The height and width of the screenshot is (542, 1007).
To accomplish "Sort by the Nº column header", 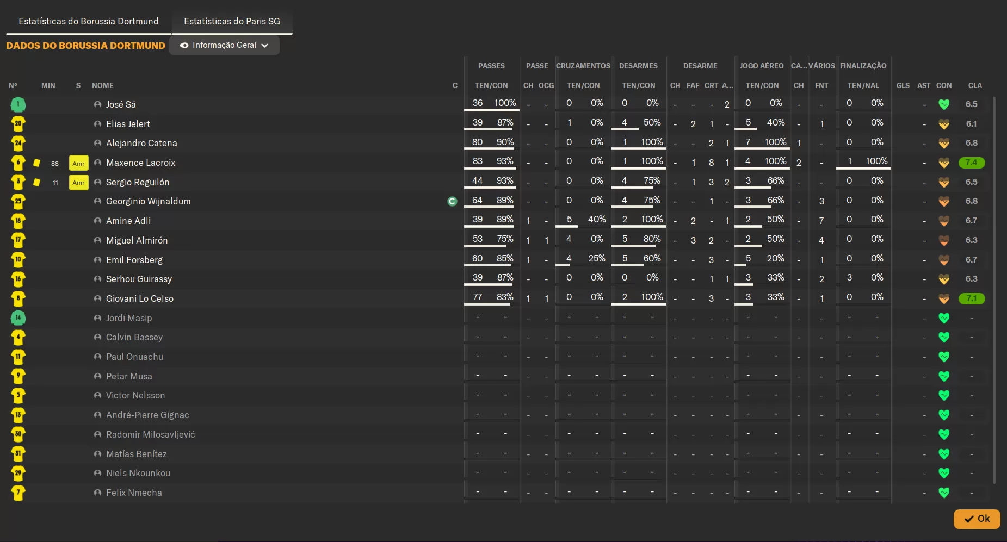I will 13,85.
